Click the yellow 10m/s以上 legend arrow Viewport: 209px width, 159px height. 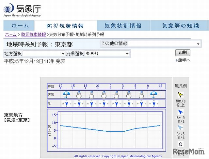(181, 95)
